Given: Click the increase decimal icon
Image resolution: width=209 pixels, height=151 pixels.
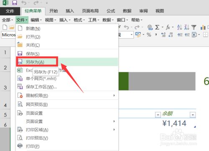Looking at the screenshot, I should pyautogui.click(x=163, y=35).
